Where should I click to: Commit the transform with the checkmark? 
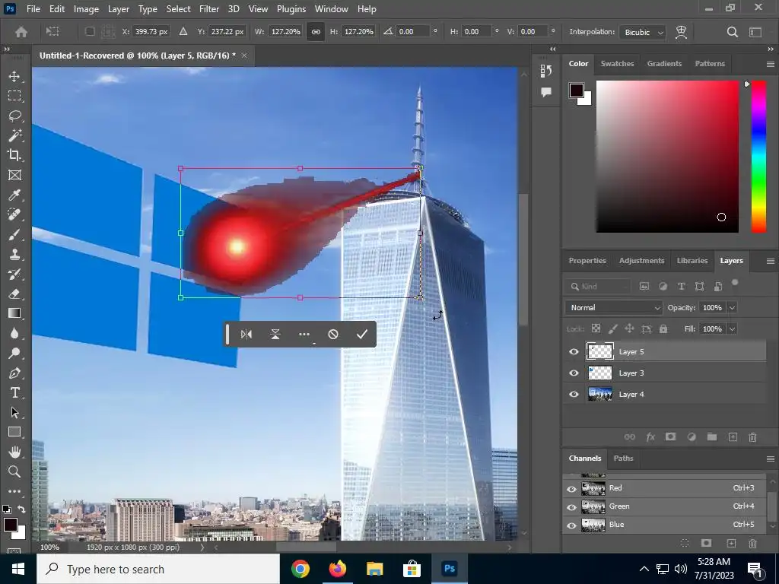click(x=361, y=335)
